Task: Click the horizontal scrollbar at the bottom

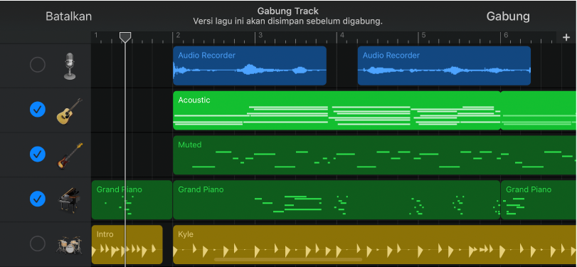Action: [287, 259]
